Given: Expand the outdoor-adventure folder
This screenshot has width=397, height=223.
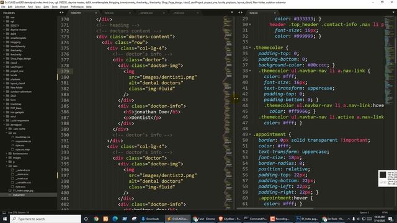Looking at the screenshot, I should [4, 92].
